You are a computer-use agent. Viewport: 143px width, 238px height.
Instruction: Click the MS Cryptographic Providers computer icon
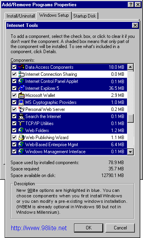tap(21, 102)
